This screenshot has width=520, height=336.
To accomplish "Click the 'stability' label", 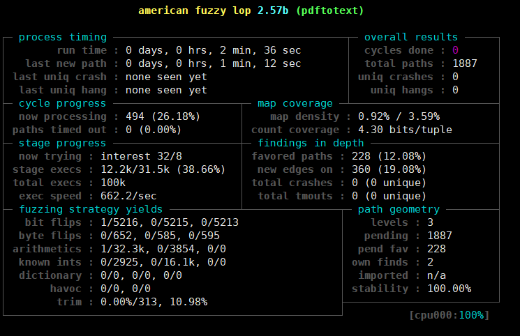I will click(380, 289).
